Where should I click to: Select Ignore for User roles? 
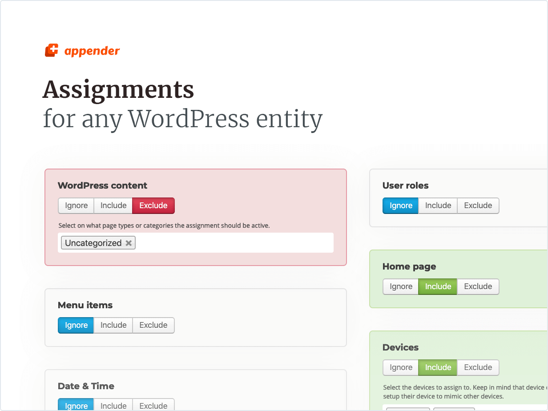400,205
